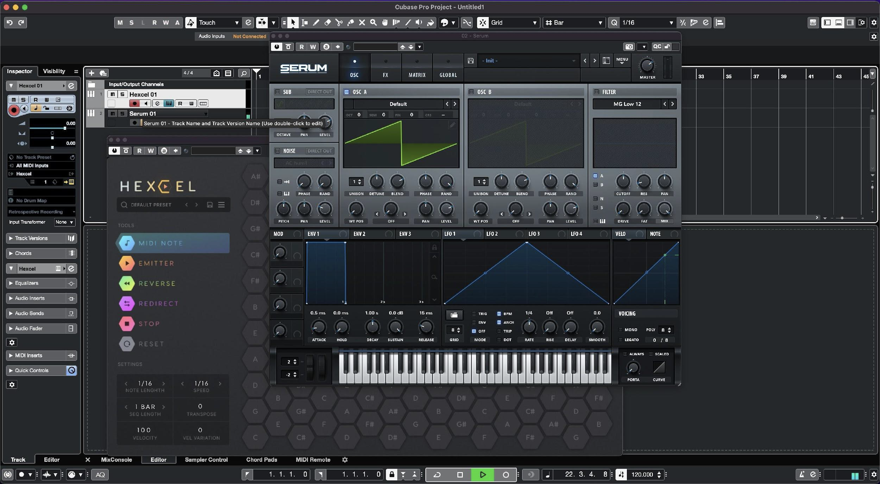Select the Hexcel Reset tool
This screenshot has width=880, height=484.
click(142, 344)
